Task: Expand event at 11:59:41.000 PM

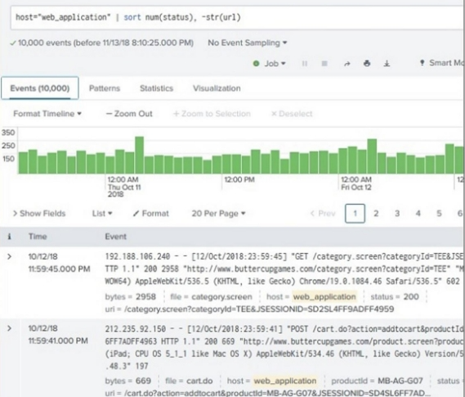Action: click(x=9, y=328)
